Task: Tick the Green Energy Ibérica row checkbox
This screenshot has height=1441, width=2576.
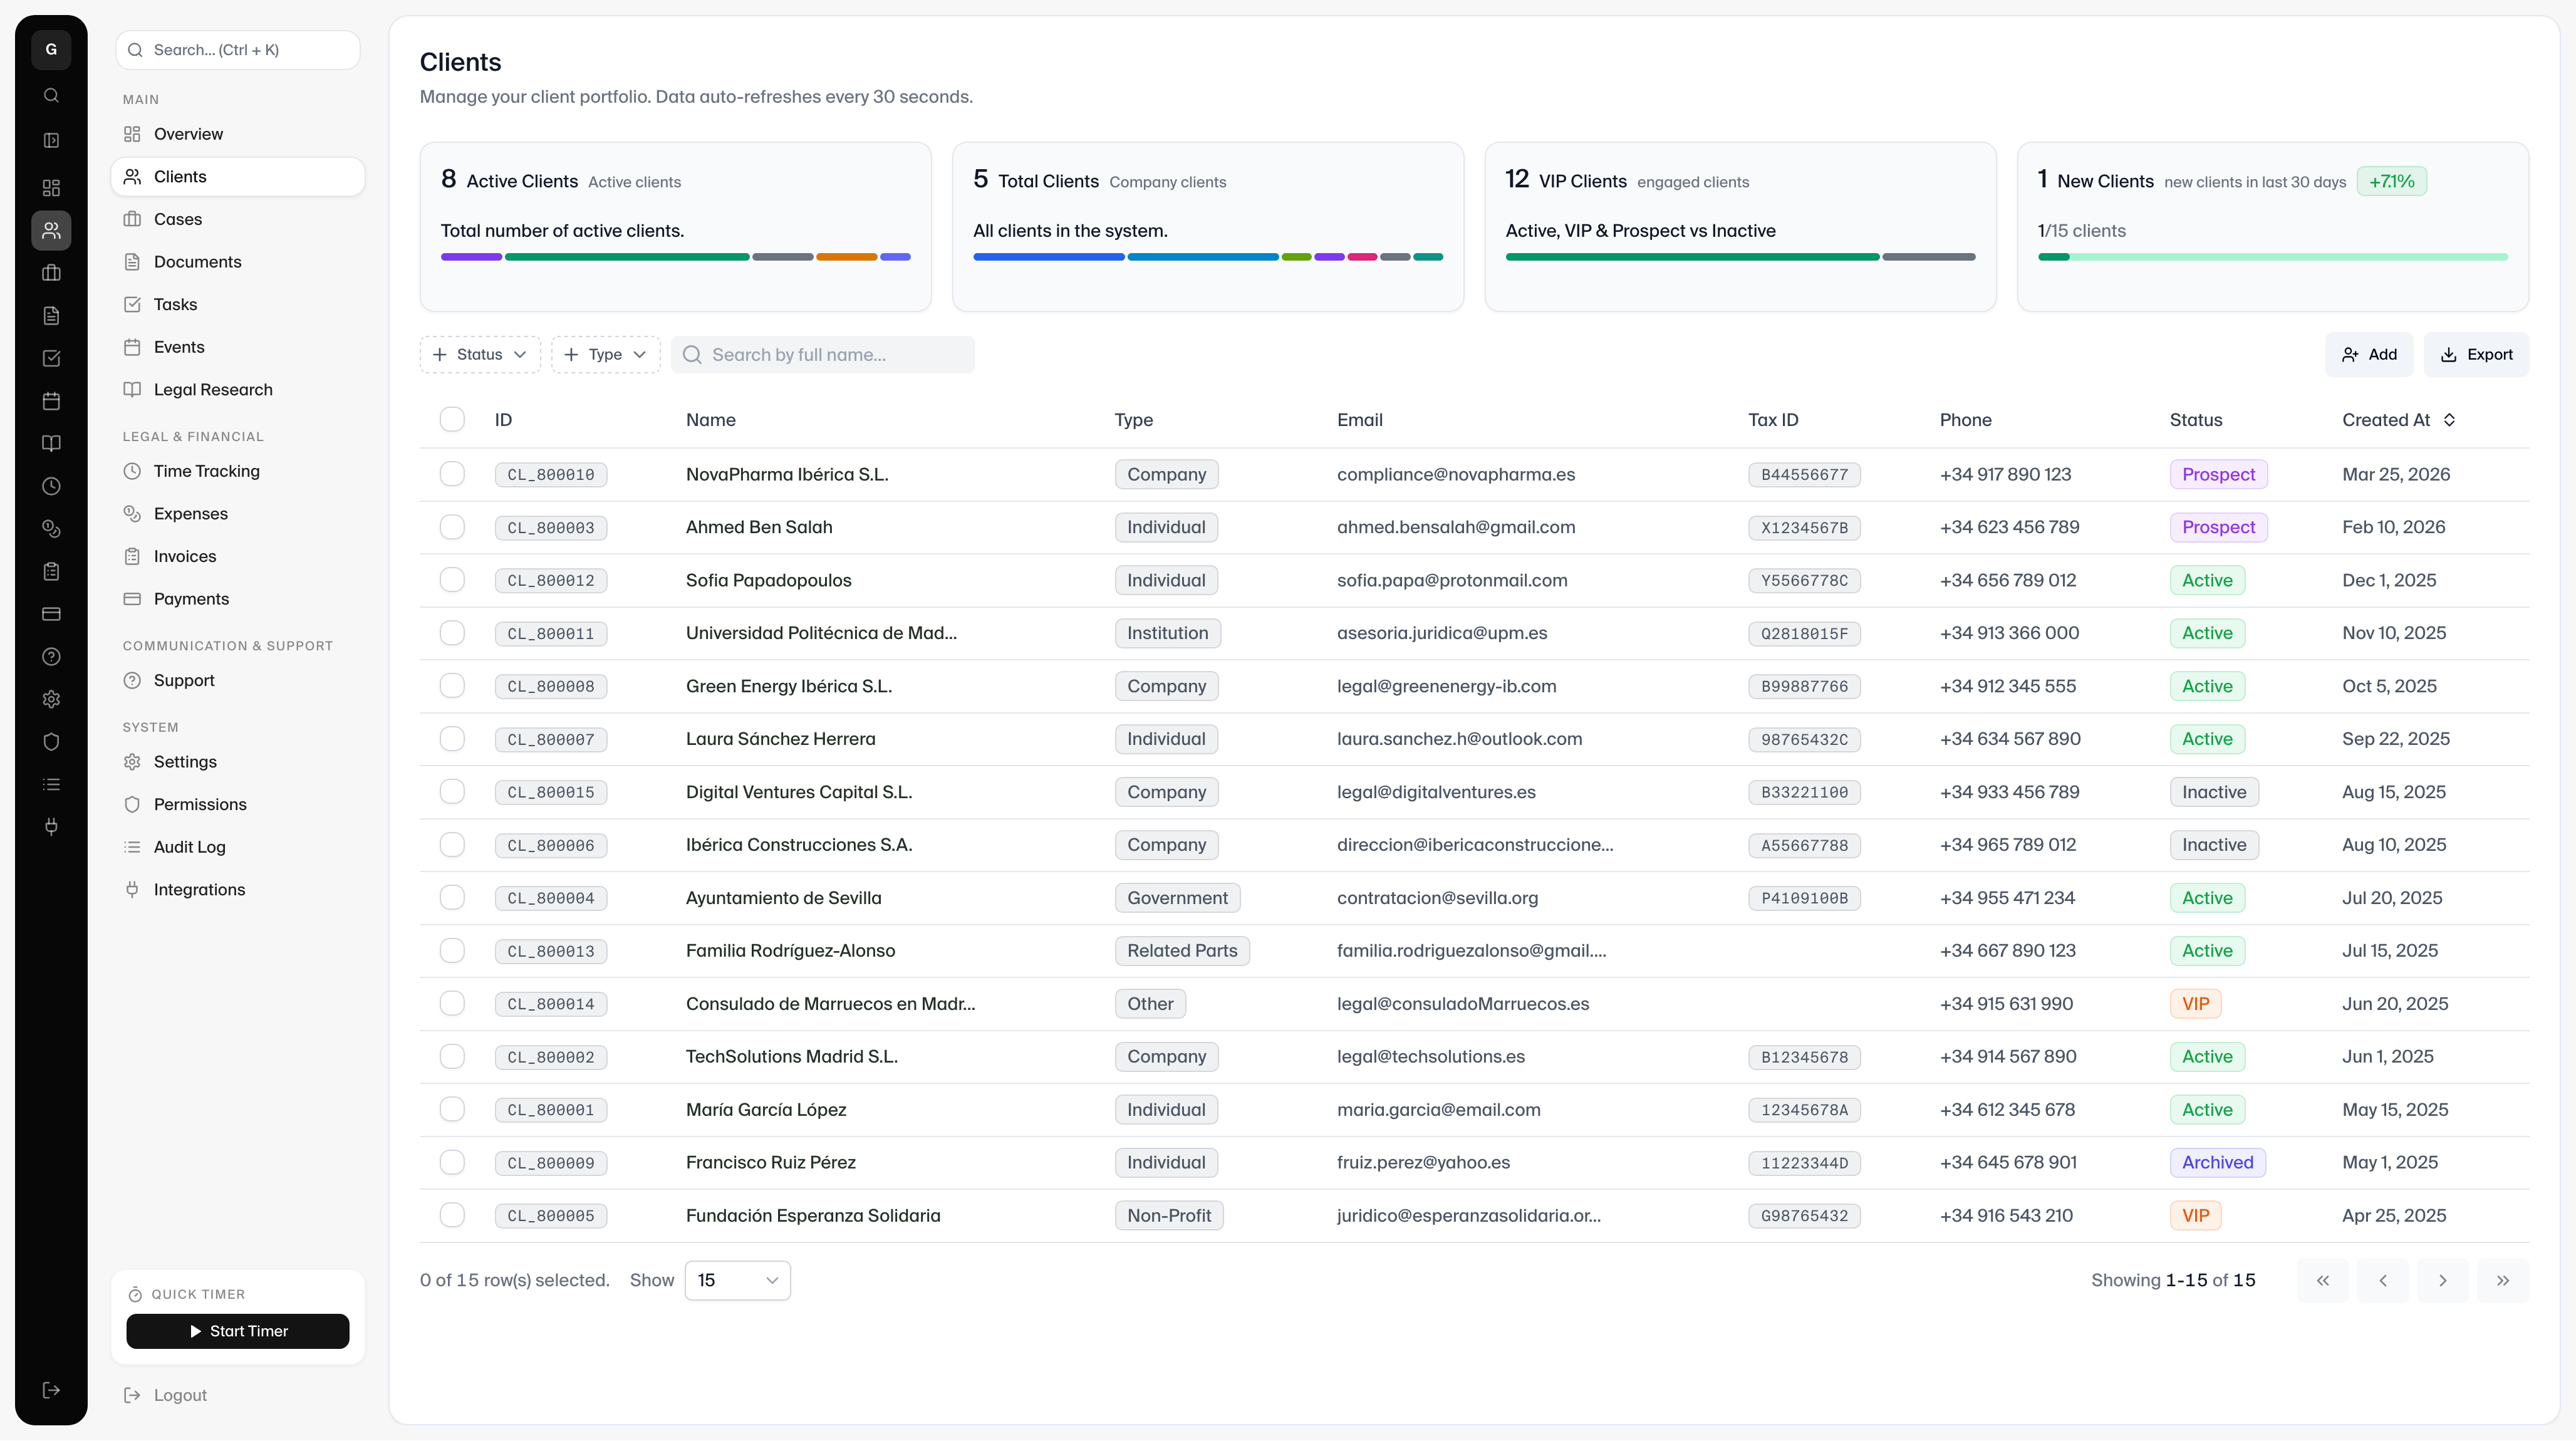Action: coord(452,686)
